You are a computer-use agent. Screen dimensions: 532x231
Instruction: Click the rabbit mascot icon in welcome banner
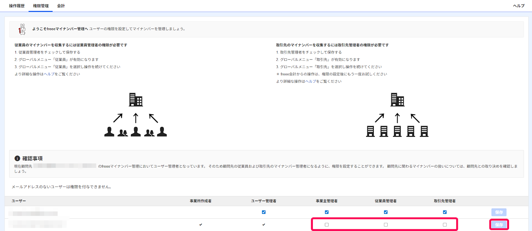click(x=22, y=29)
